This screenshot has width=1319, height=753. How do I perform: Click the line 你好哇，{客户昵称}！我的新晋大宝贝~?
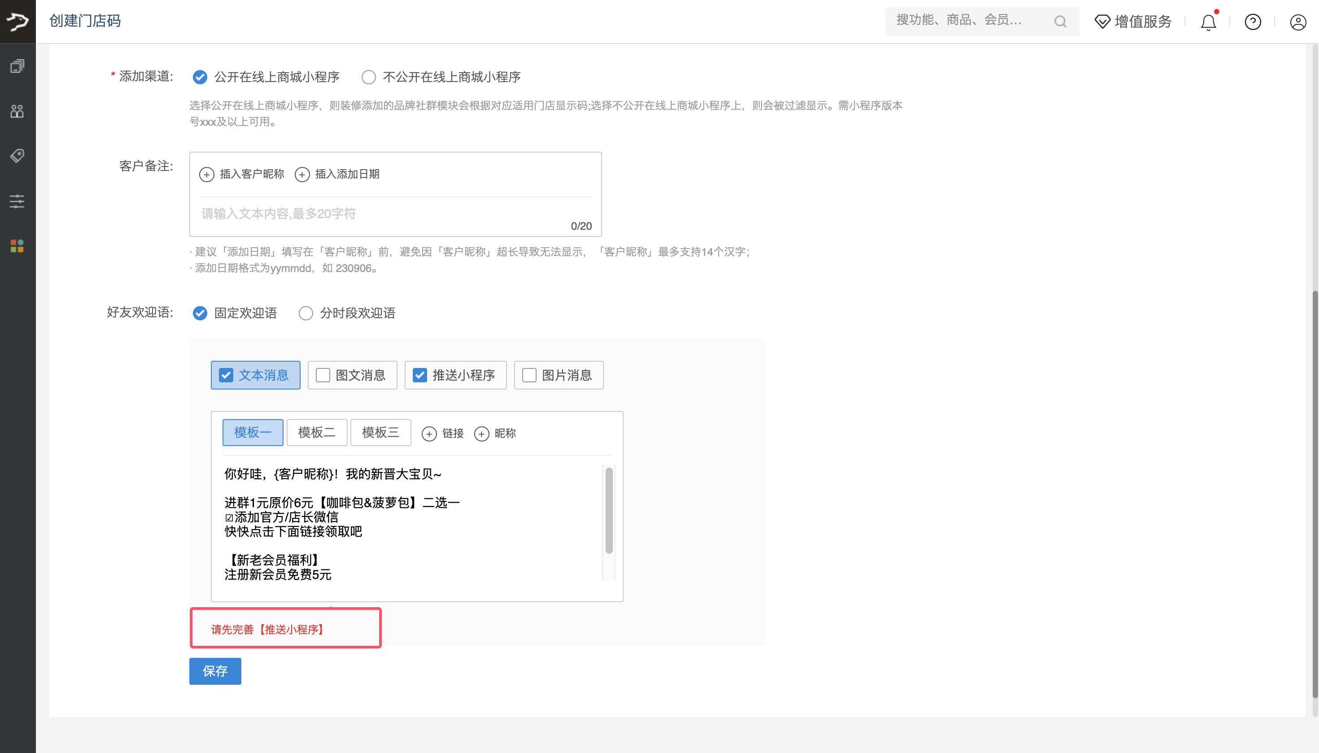click(333, 474)
